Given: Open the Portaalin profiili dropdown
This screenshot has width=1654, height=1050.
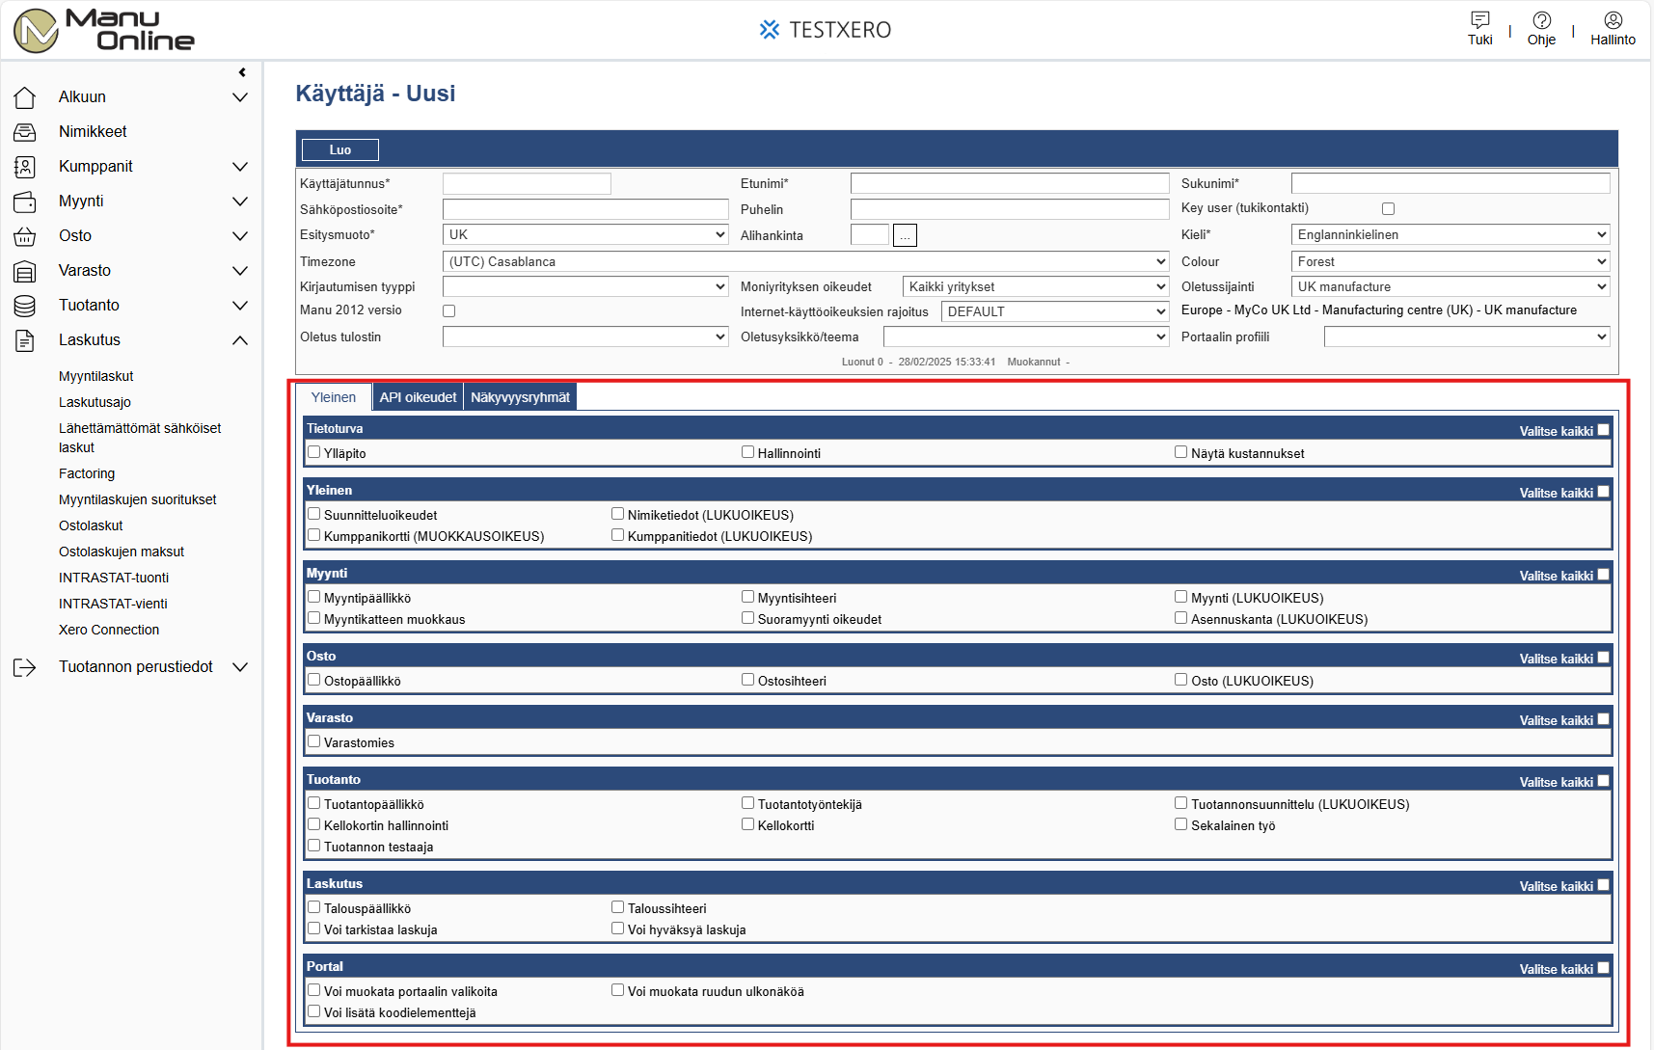Looking at the screenshot, I should tap(1467, 337).
